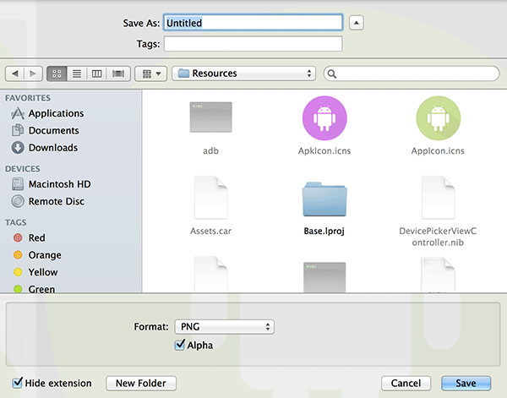Click the Save button
The image size is (507, 398).
[466, 383]
